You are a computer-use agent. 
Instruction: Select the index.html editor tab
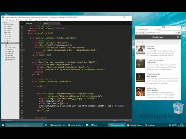pyautogui.click(x=33, y=23)
